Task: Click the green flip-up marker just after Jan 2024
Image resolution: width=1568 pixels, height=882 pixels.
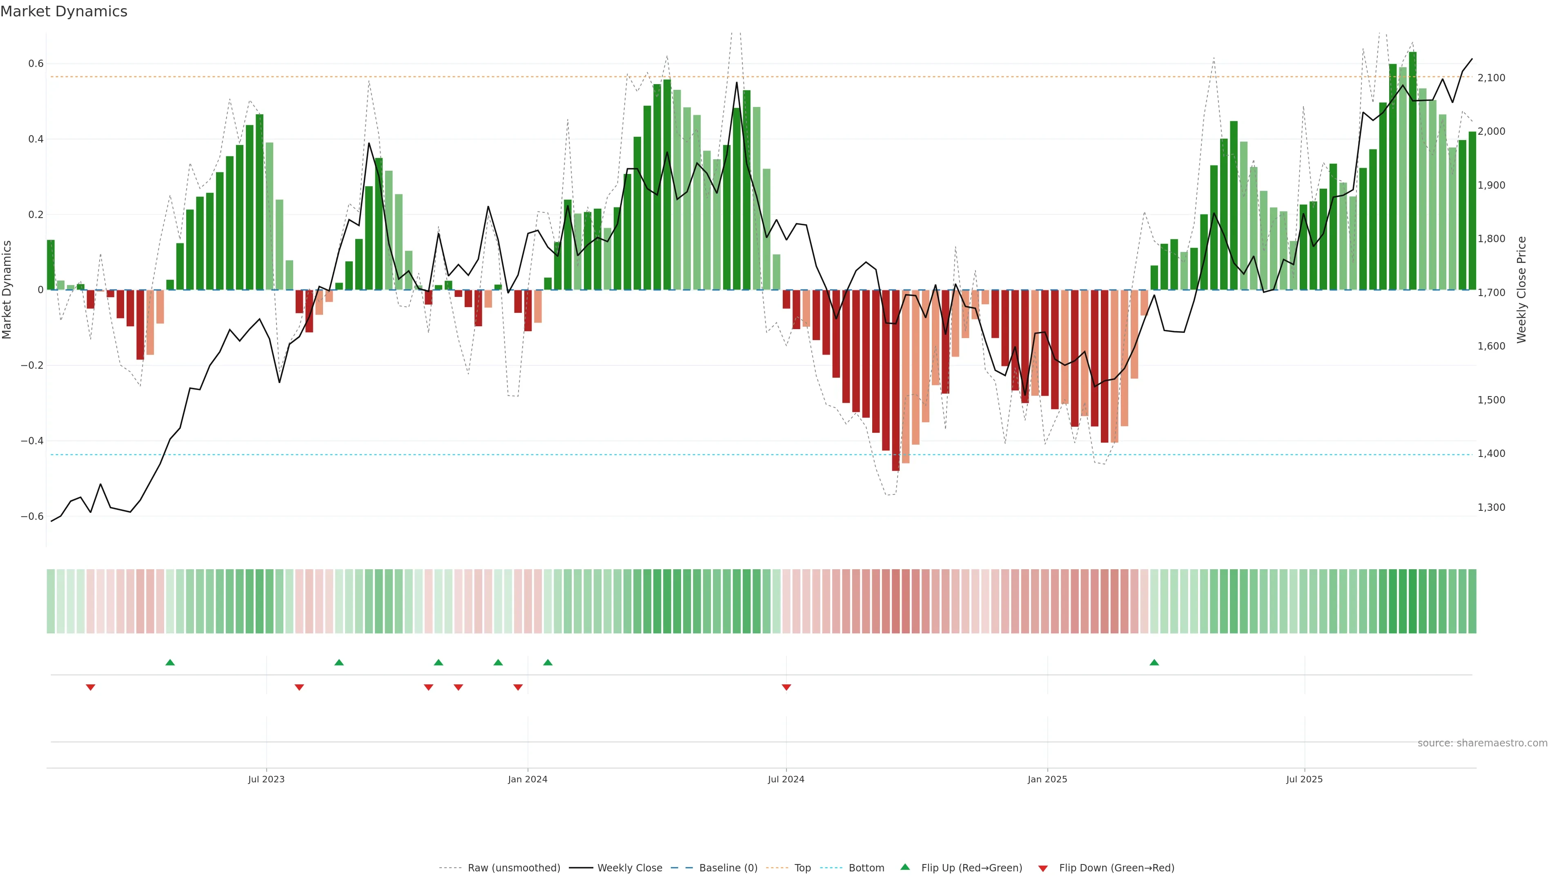Action: [x=548, y=662]
